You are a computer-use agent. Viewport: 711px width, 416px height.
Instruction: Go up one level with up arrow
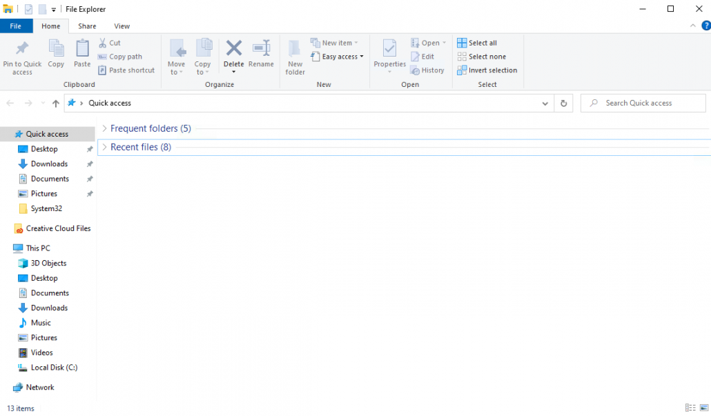(56, 103)
